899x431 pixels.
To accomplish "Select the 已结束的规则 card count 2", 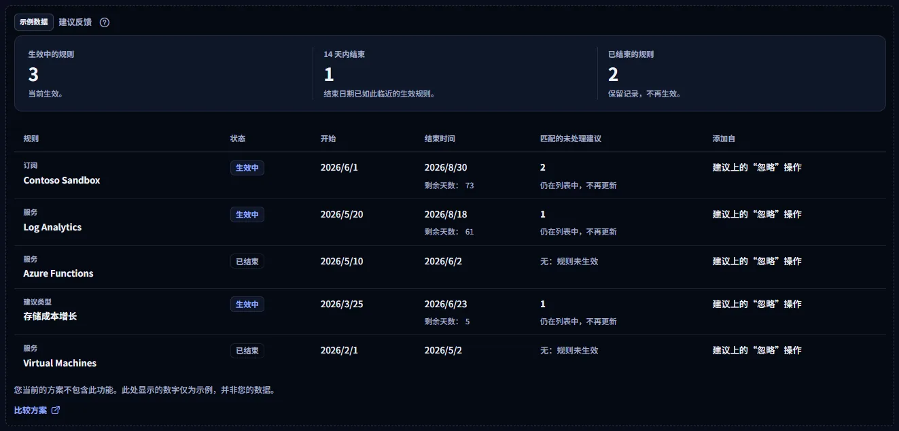I will tap(614, 74).
